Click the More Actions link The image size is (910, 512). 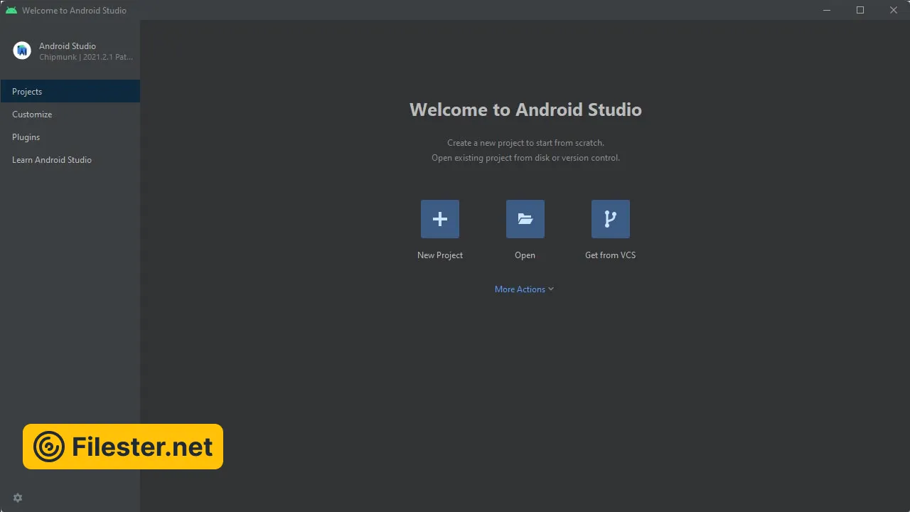520,289
